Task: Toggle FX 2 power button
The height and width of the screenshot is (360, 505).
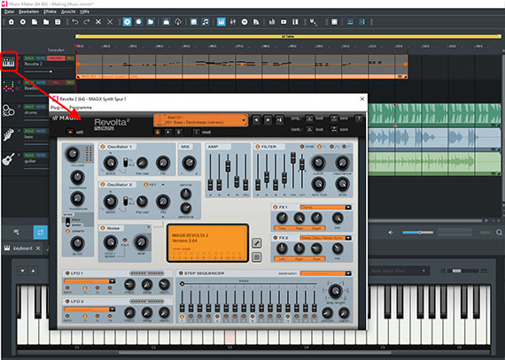Action: click(275, 238)
